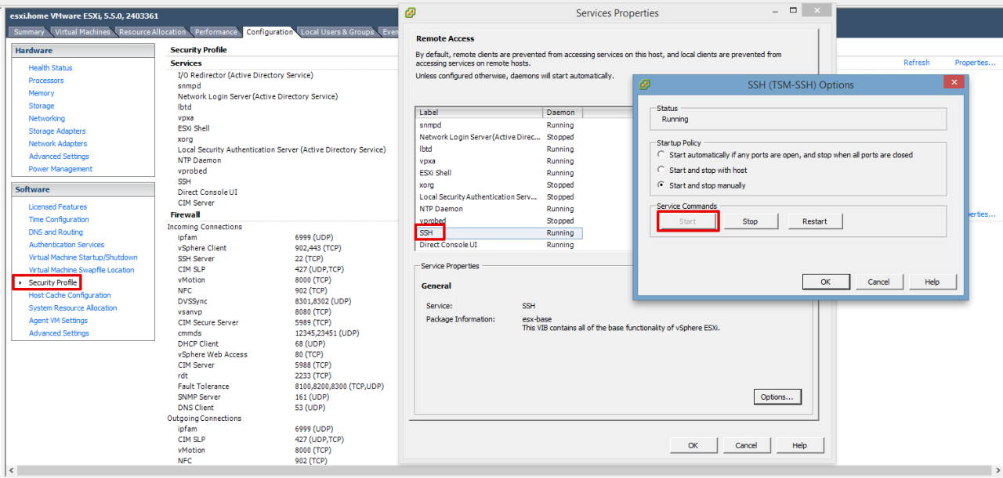Image resolution: width=1003 pixels, height=478 pixels.
Task: Open the Configuration tab
Action: point(269,32)
